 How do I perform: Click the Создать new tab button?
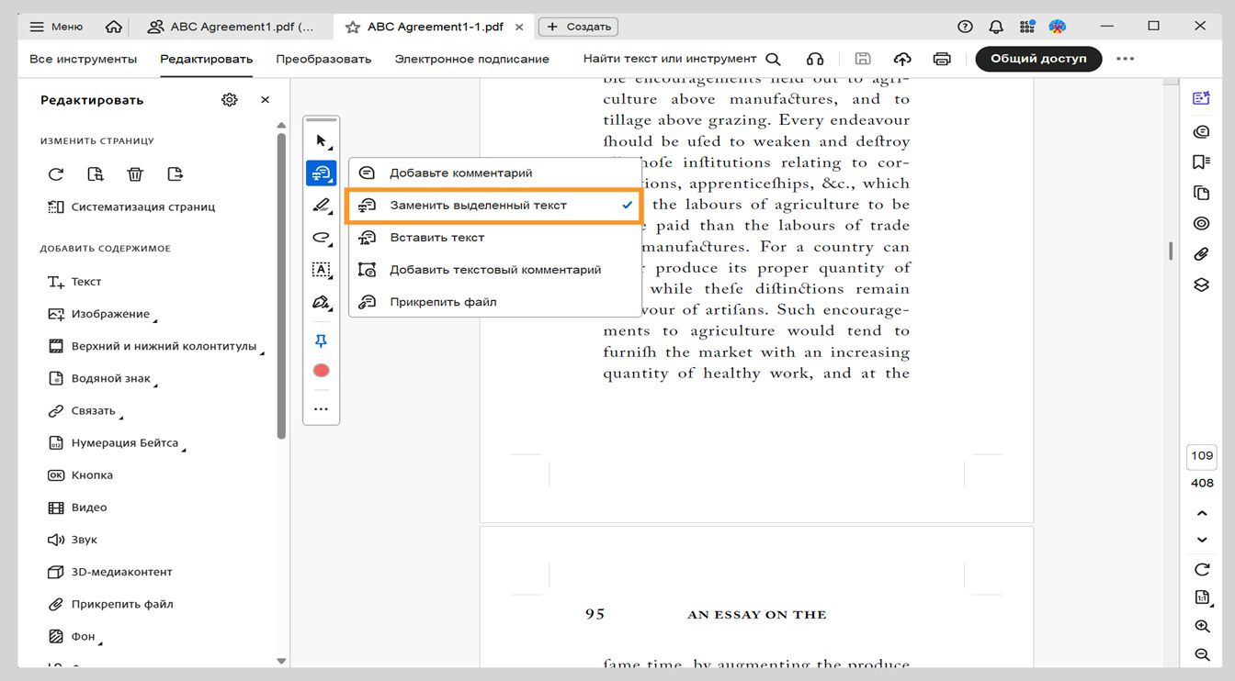point(578,27)
